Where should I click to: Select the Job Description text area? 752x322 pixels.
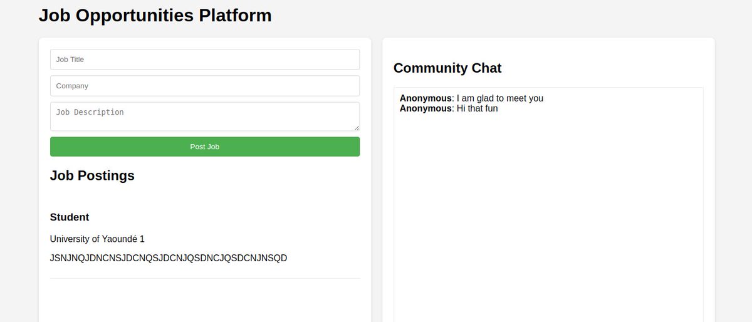click(205, 117)
